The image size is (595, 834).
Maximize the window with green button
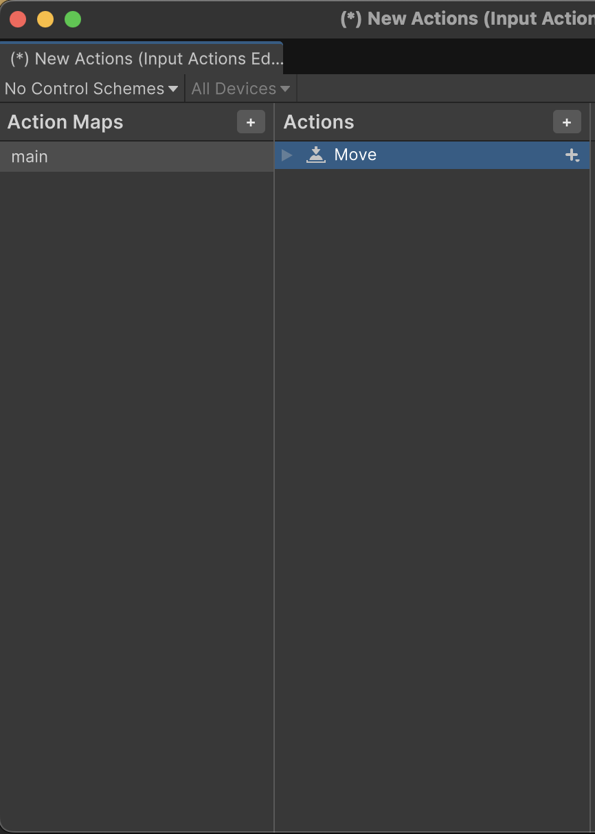coord(73,19)
